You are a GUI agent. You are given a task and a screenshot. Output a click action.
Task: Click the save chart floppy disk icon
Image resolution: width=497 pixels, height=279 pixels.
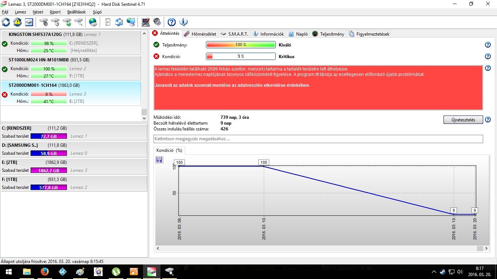[x=159, y=160]
